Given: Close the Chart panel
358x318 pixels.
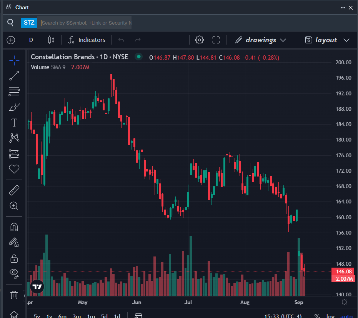Looking at the screenshot, I should pos(351,8).
